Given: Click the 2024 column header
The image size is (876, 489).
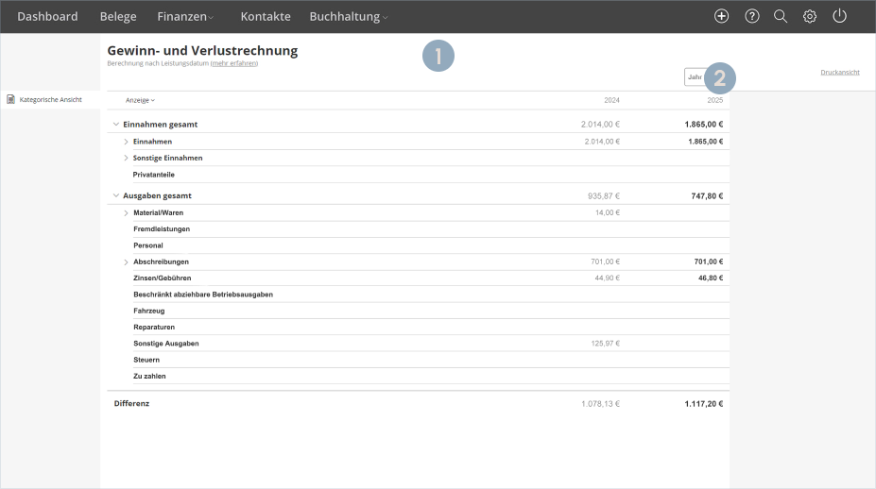Looking at the screenshot, I should [611, 100].
